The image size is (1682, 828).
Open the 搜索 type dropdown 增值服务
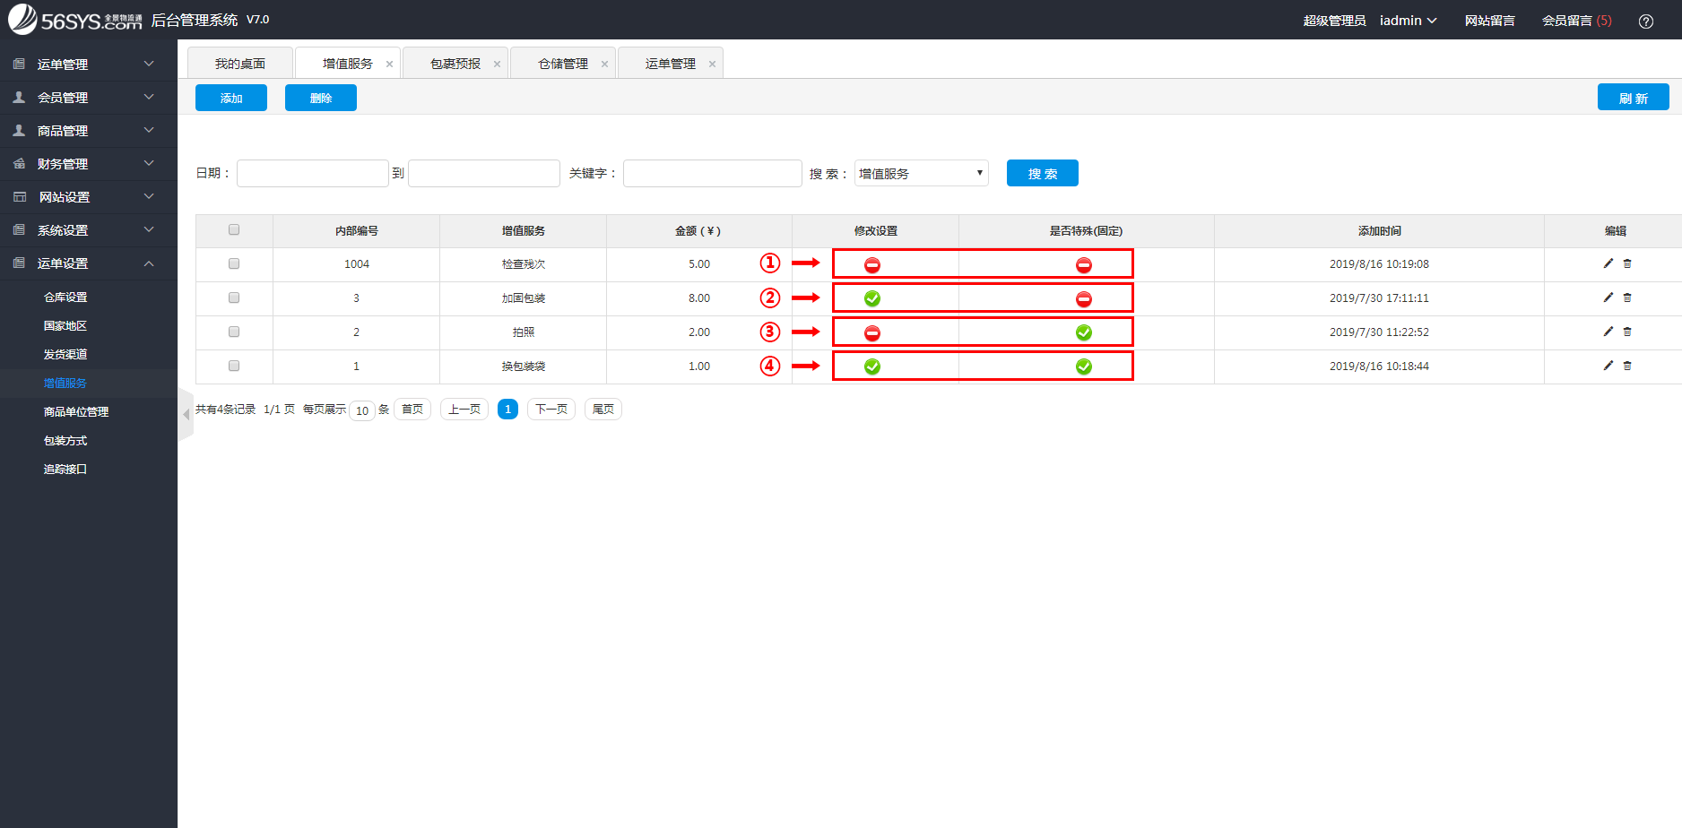[x=921, y=173]
